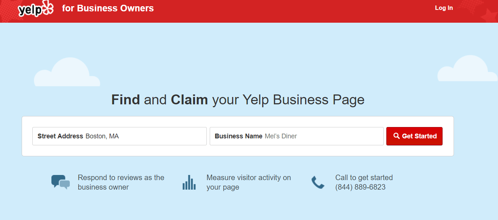
Task: Click the telephone handset icon
Action: 318,182
